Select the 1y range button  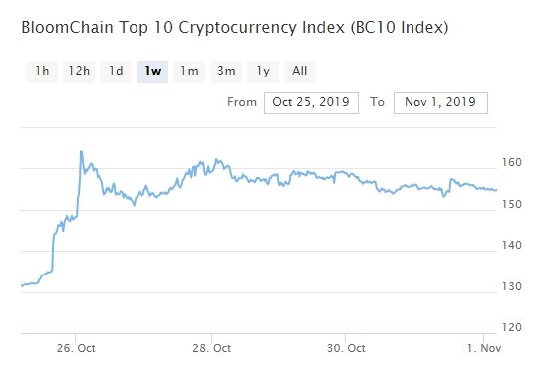click(x=263, y=71)
